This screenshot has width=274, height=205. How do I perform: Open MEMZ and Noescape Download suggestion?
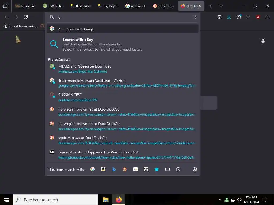point(123,69)
